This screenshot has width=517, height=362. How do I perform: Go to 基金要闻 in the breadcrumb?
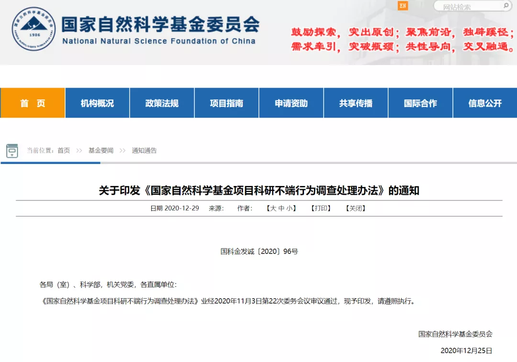(101, 151)
